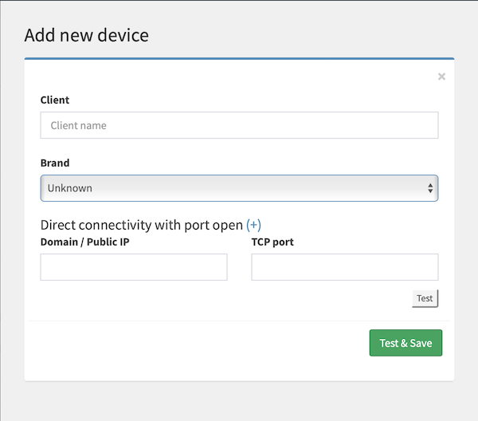Click empty panel space left of Test & Save

199,344
